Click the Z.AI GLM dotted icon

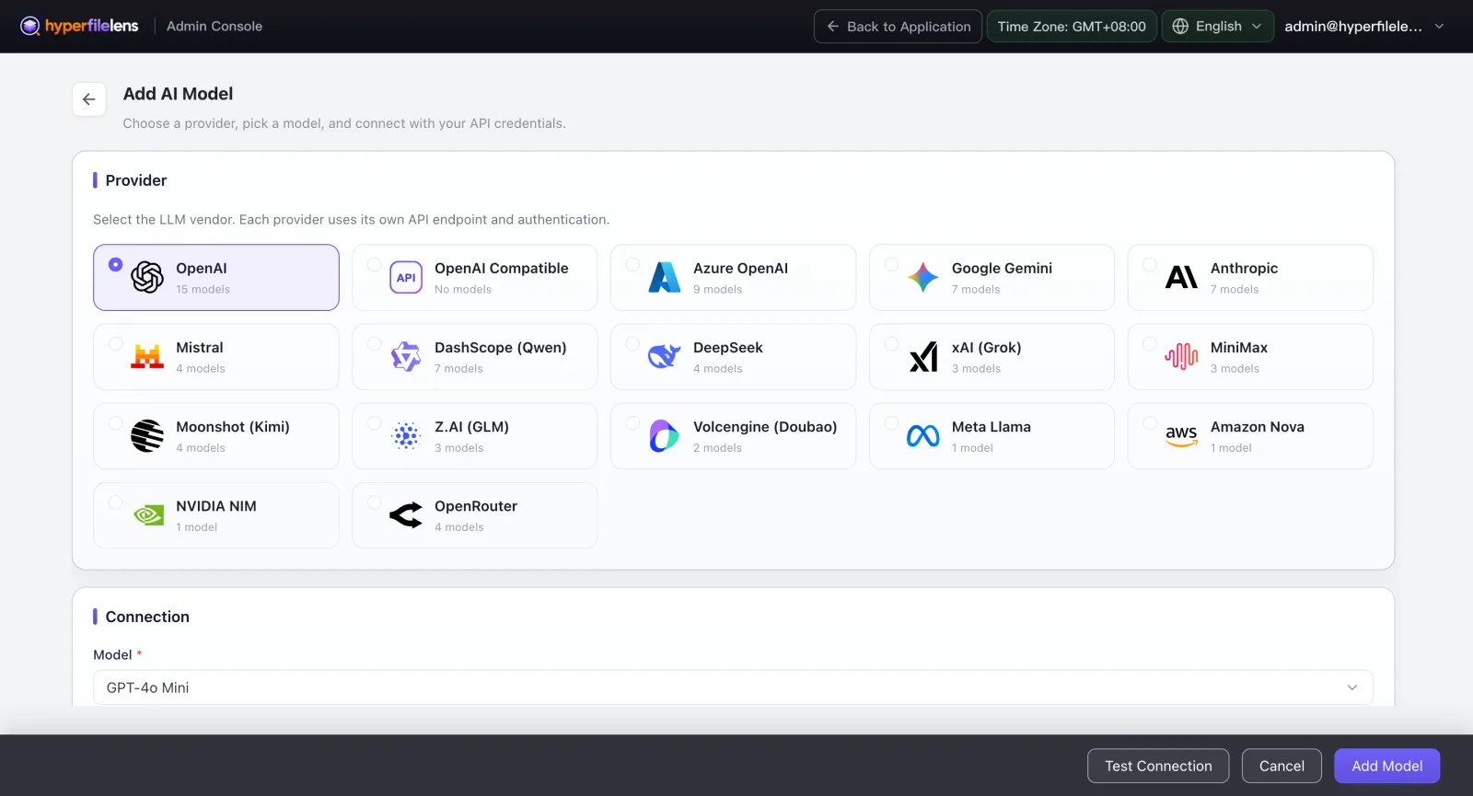(406, 435)
